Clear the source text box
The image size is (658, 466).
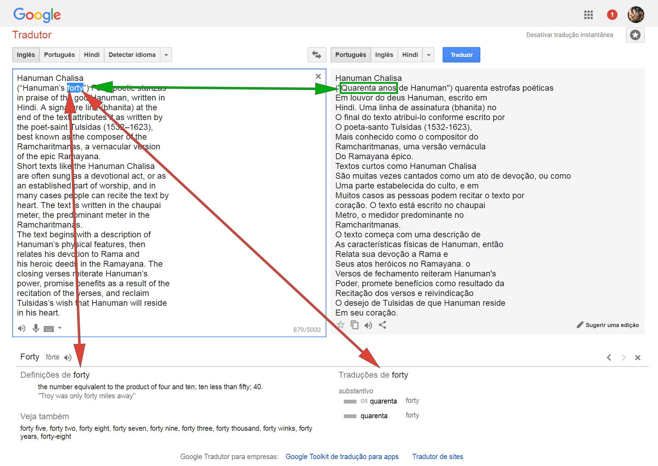318,76
